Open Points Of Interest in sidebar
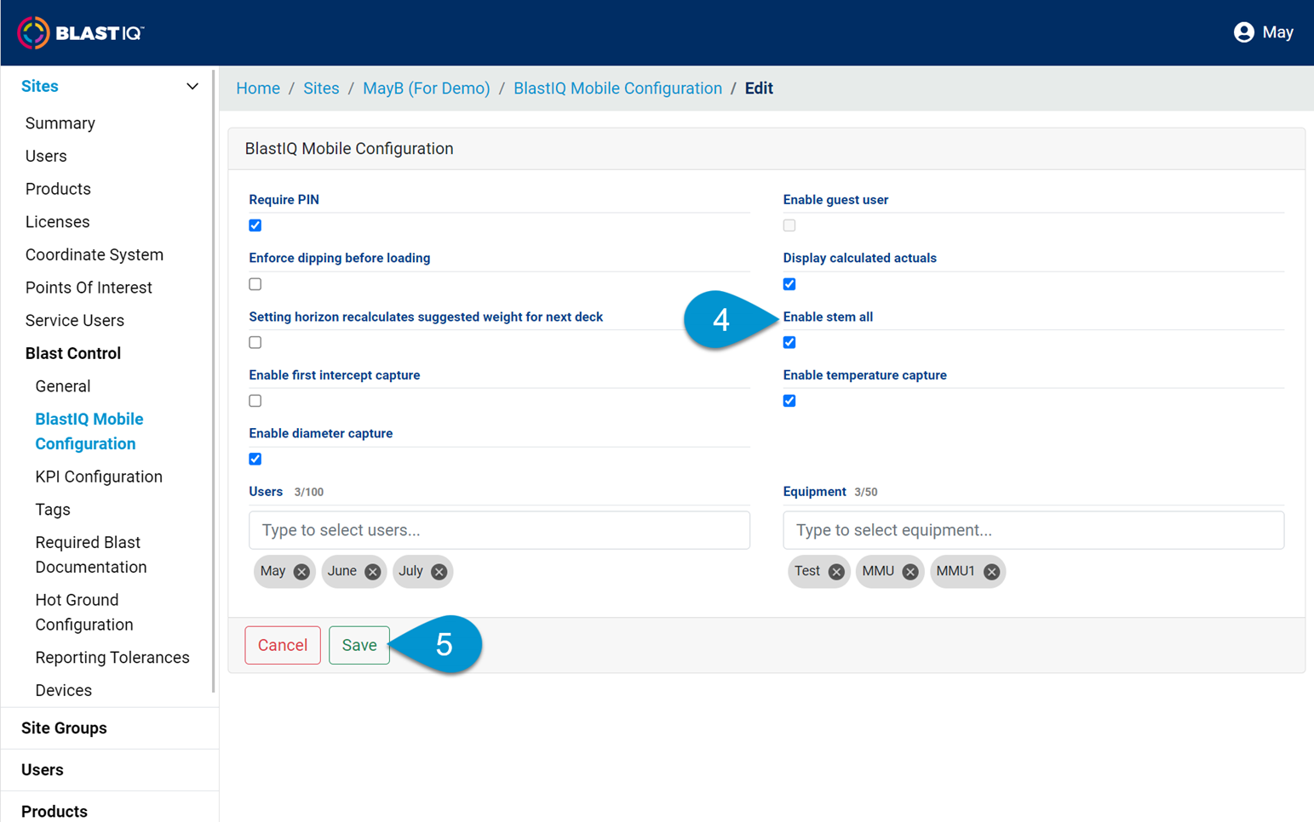Image resolution: width=1314 pixels, height=822 pixels. [x=89, y=288]
